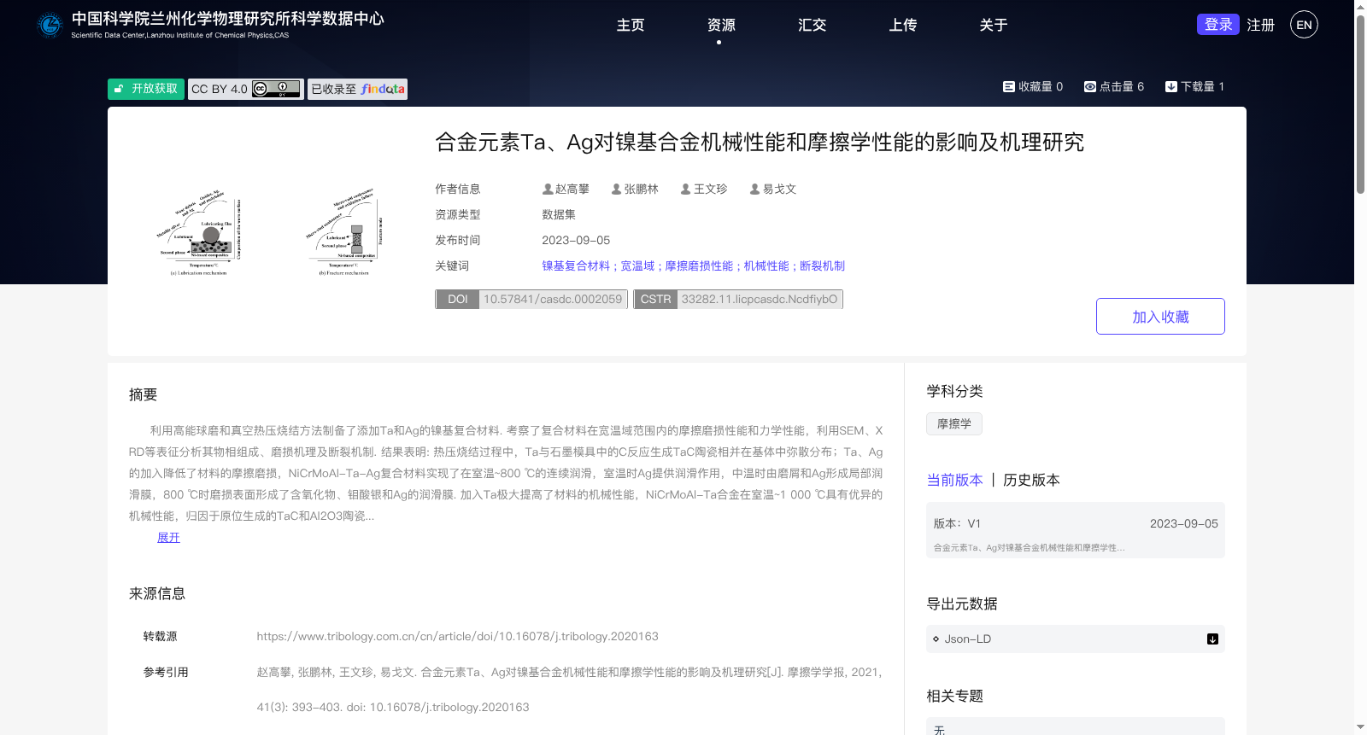
Task: Click author name 赵高攀
Action: [x=572, y=190]
